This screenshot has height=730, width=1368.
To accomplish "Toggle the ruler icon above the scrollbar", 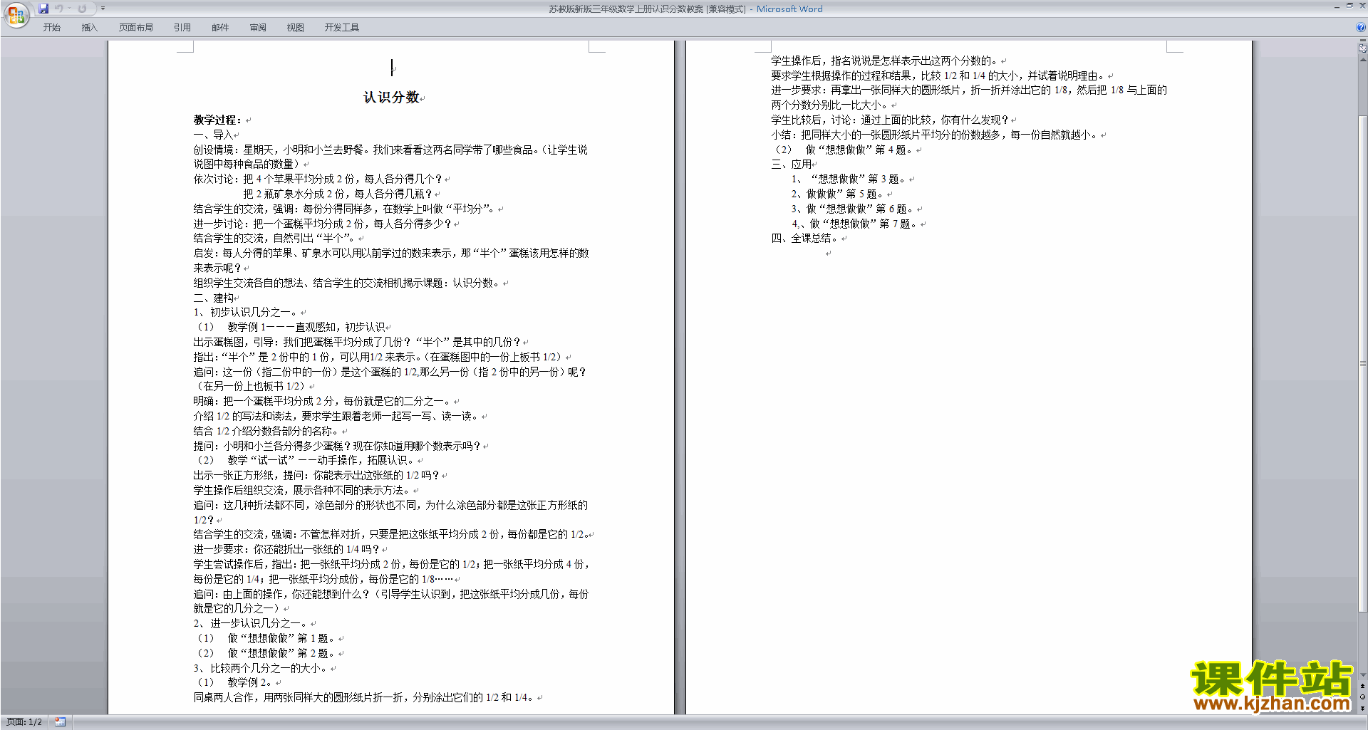I will [x=1363, y=48].
